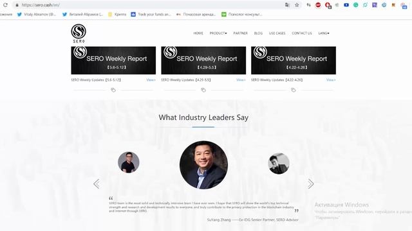Click the SERO logo in site header

79,33
